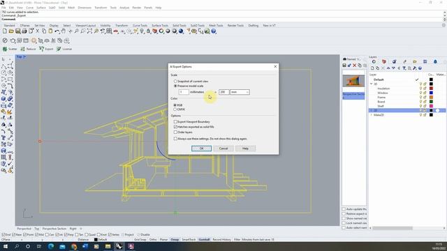Open the Top viewport title dropdown arrow
The height and width of the screenshot is (251, 447).
click(24, 57)
